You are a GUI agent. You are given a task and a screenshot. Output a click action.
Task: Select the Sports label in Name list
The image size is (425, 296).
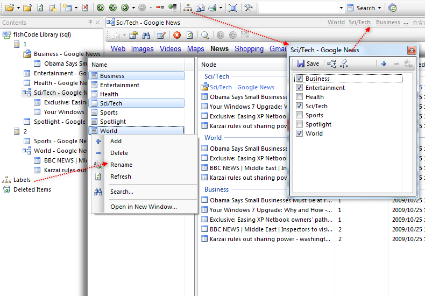[109, 112]
